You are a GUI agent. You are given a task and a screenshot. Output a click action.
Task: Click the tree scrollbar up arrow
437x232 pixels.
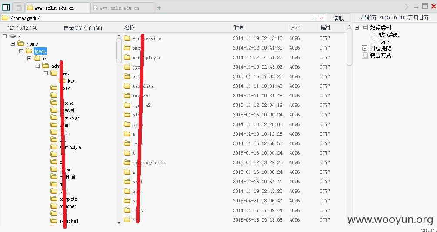point(119,36)
